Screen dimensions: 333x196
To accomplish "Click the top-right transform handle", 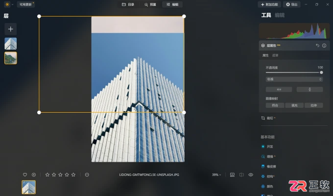I will click(184, 16).
